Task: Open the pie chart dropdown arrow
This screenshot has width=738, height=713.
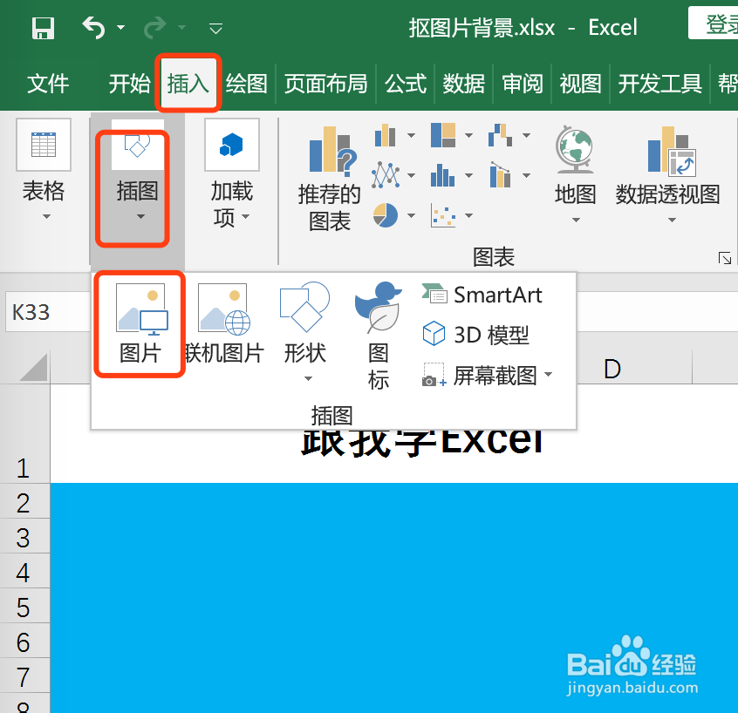Action: pyautogui.click(x=412, y=214)
